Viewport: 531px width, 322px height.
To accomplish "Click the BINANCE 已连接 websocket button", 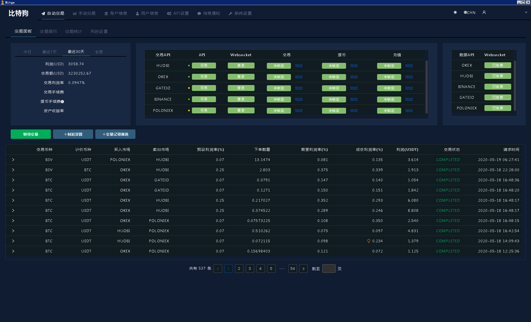I will [x=498, y=87].
